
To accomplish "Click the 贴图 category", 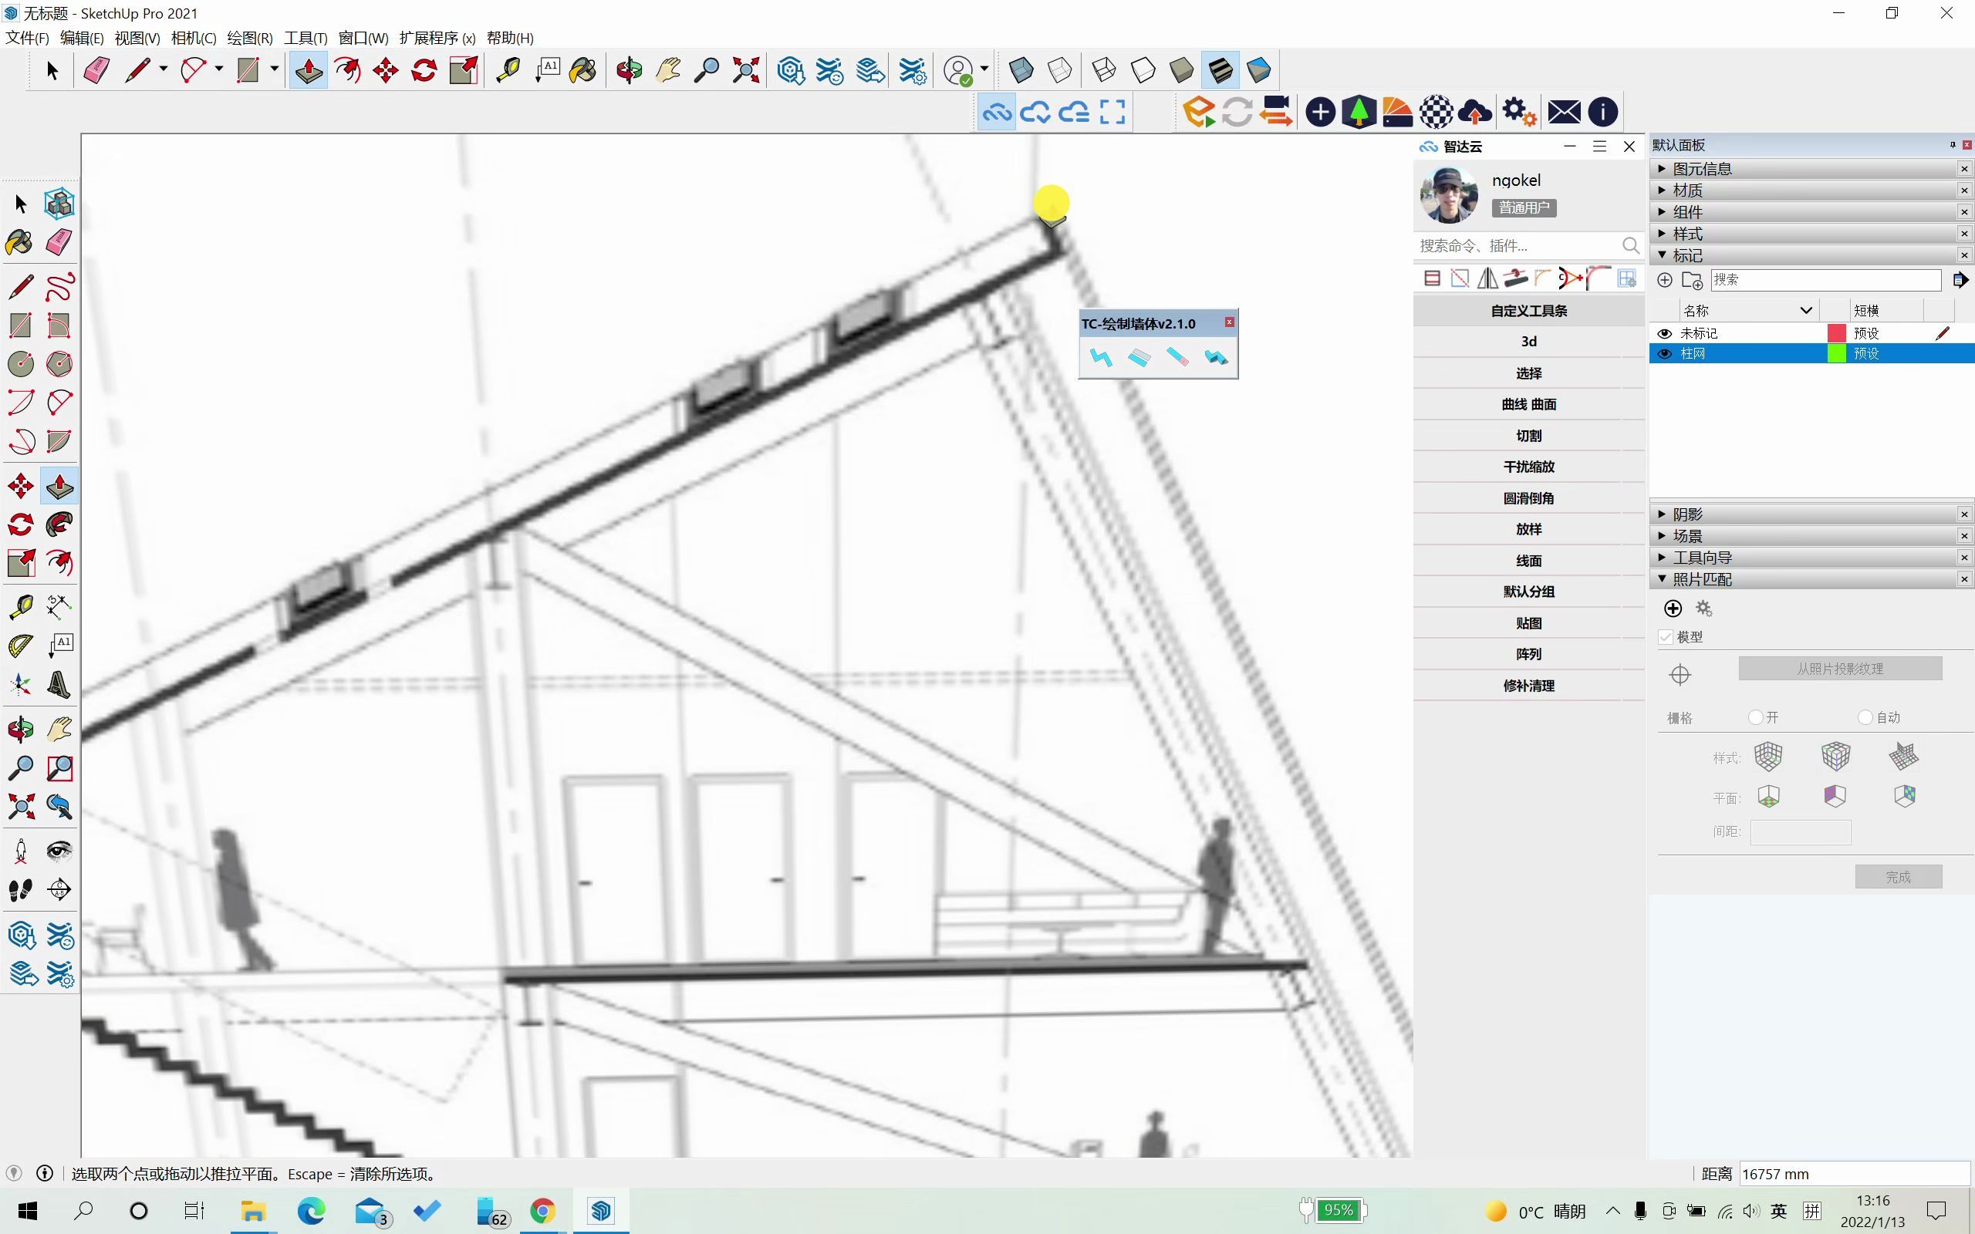I will [x=1528, y=623].
